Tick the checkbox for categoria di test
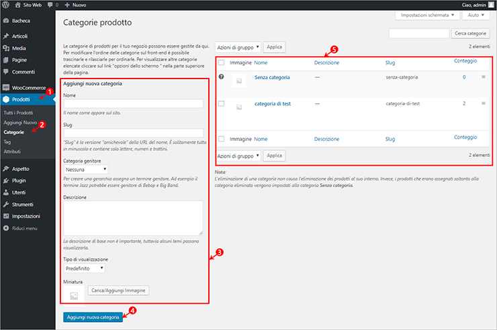497x330 pixels. [221, 103]
